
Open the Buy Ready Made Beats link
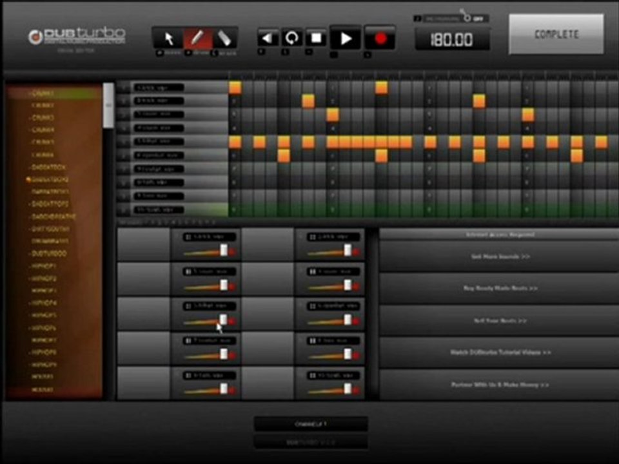500,289
